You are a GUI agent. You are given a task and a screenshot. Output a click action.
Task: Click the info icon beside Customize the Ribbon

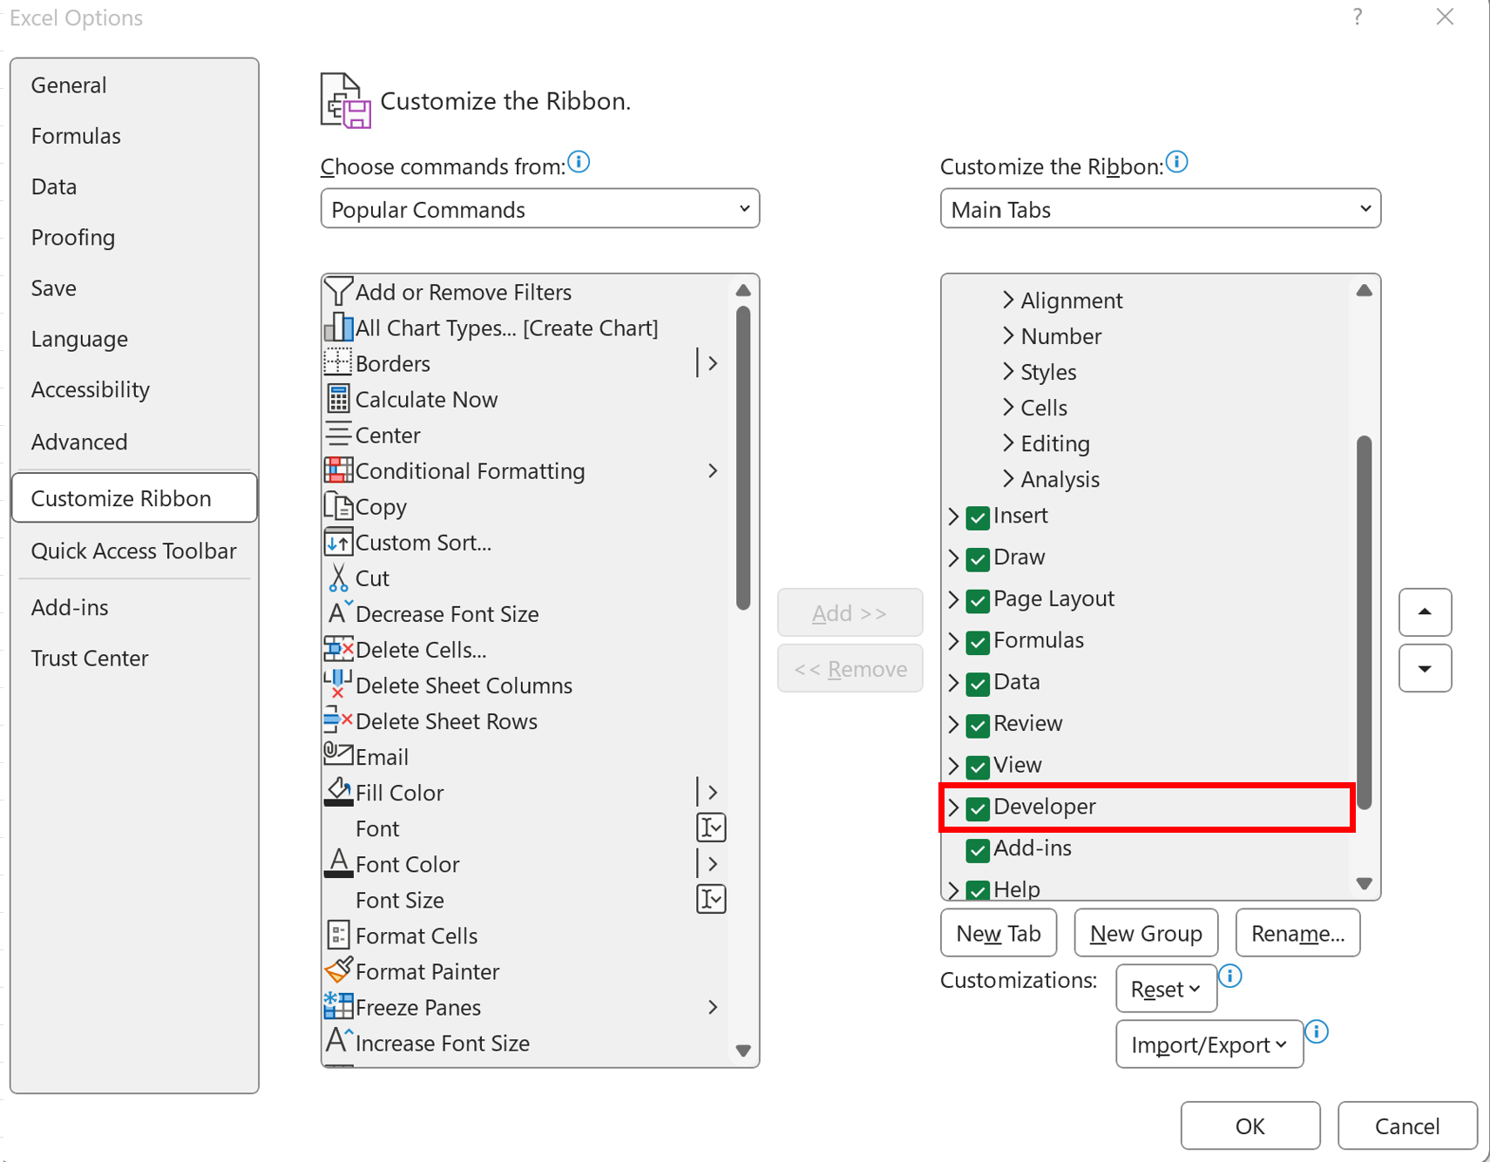[1177, 161]
